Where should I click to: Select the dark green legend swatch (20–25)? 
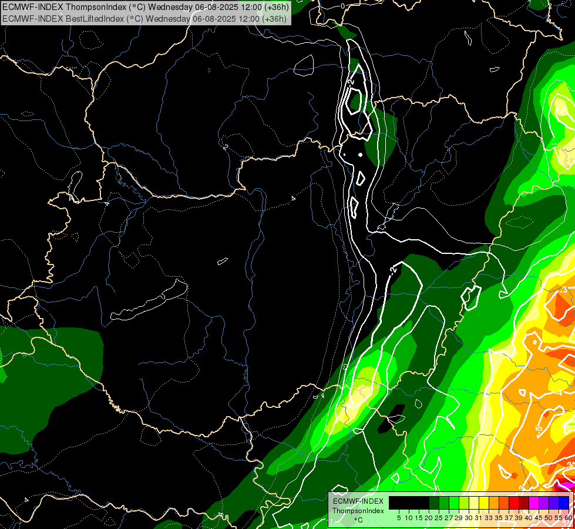click(x=434, y=503)
